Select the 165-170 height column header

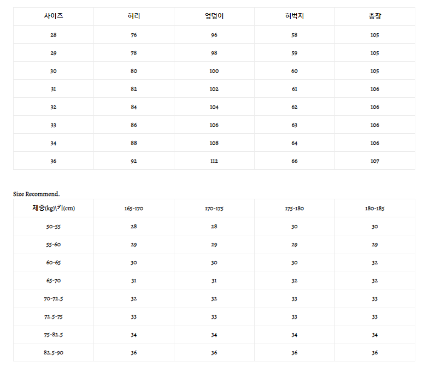(134, 209)
